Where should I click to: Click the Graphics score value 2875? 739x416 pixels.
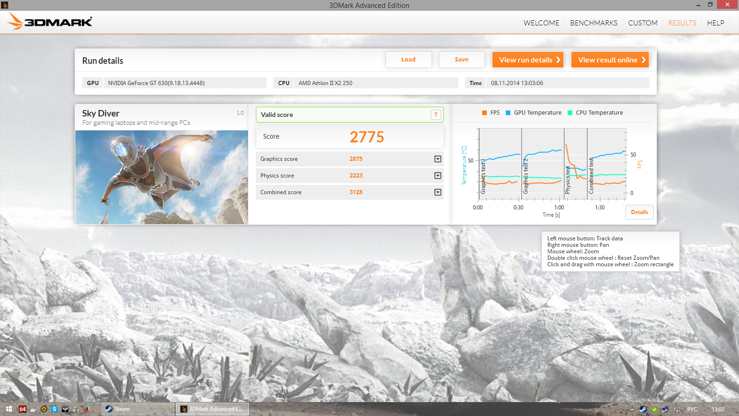click(356, 159)
